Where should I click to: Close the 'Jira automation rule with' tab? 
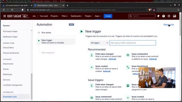click(x=32, y=5)
